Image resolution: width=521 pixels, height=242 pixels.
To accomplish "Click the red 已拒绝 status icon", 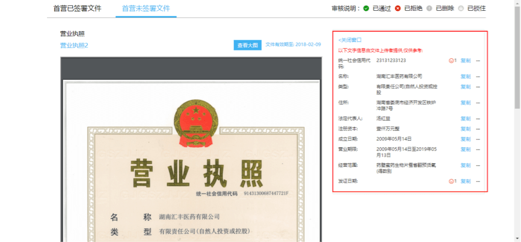I will pos(398,8).
